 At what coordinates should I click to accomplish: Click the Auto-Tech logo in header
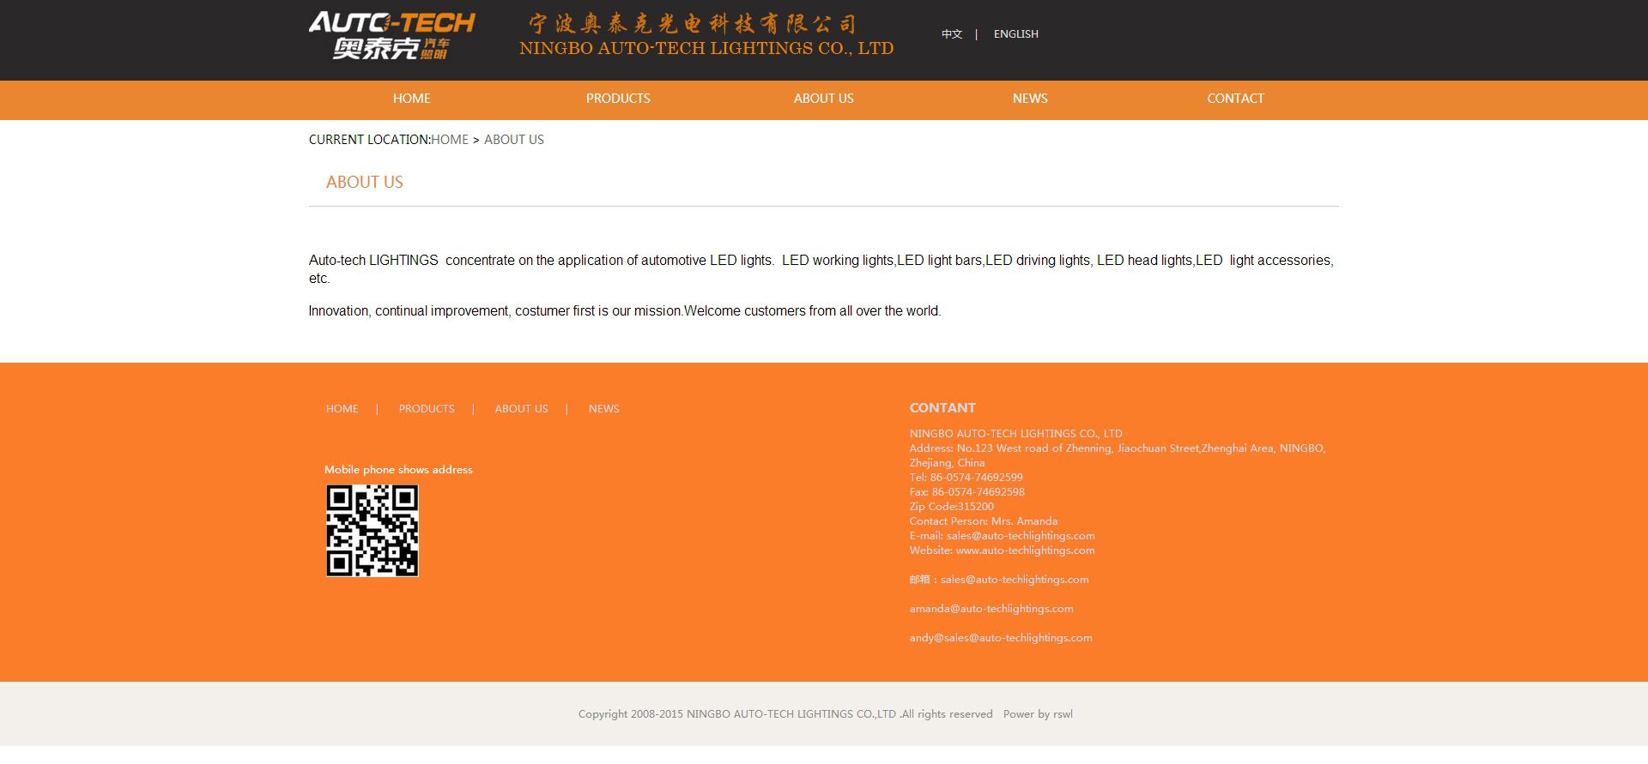point(391,36)
